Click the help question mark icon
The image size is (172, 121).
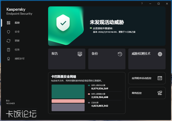click(x=142, y=4)
